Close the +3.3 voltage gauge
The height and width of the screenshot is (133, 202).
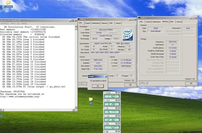[119, 100]
